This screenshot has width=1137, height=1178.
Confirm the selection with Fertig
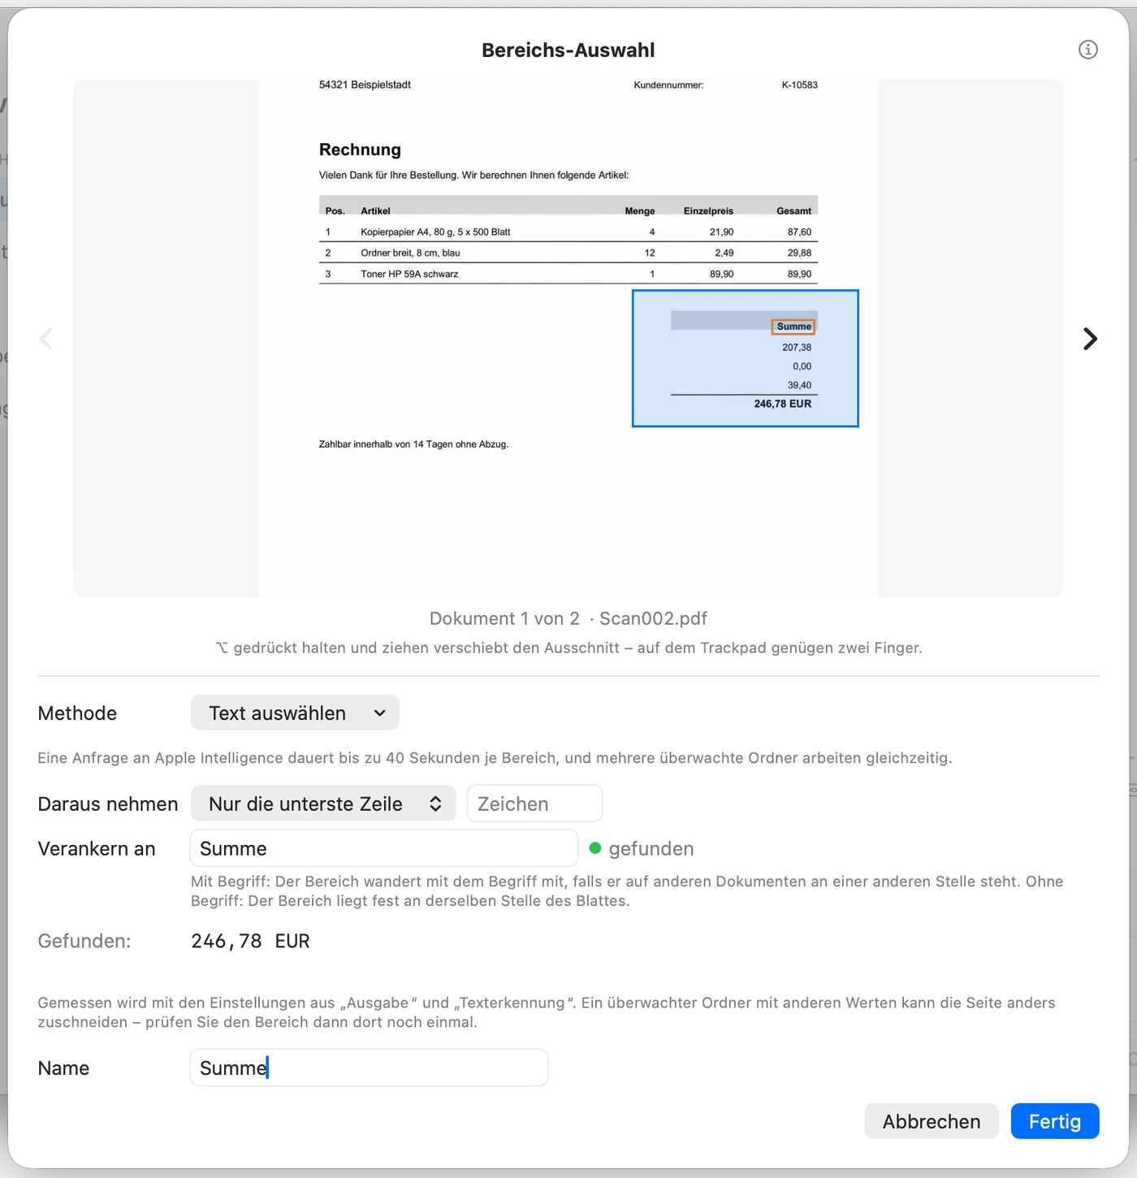click(1055, 1121)
